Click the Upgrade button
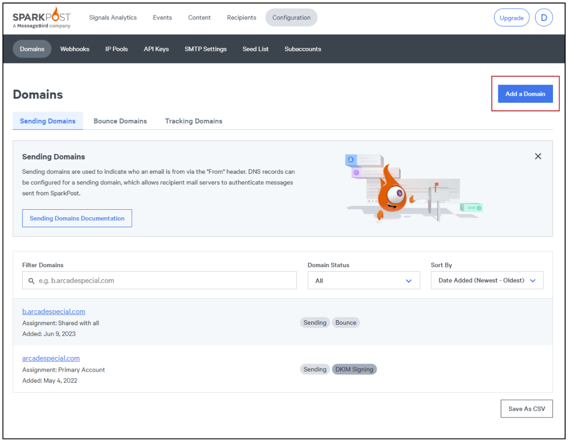The image size is (568, 442). (x=511, y=17)
